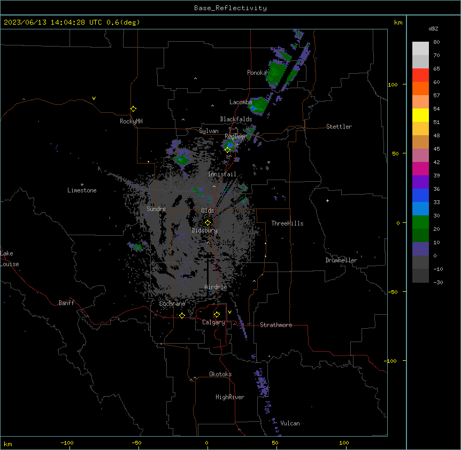Screen dimensions: 461x450
Task: Click the Lake Louise label
Action: click(x=10, y=259)
